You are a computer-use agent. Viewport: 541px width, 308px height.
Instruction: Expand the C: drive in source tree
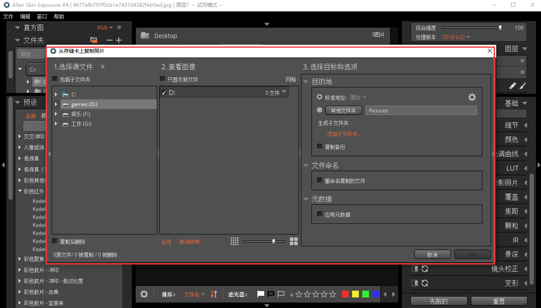[56, 94]
